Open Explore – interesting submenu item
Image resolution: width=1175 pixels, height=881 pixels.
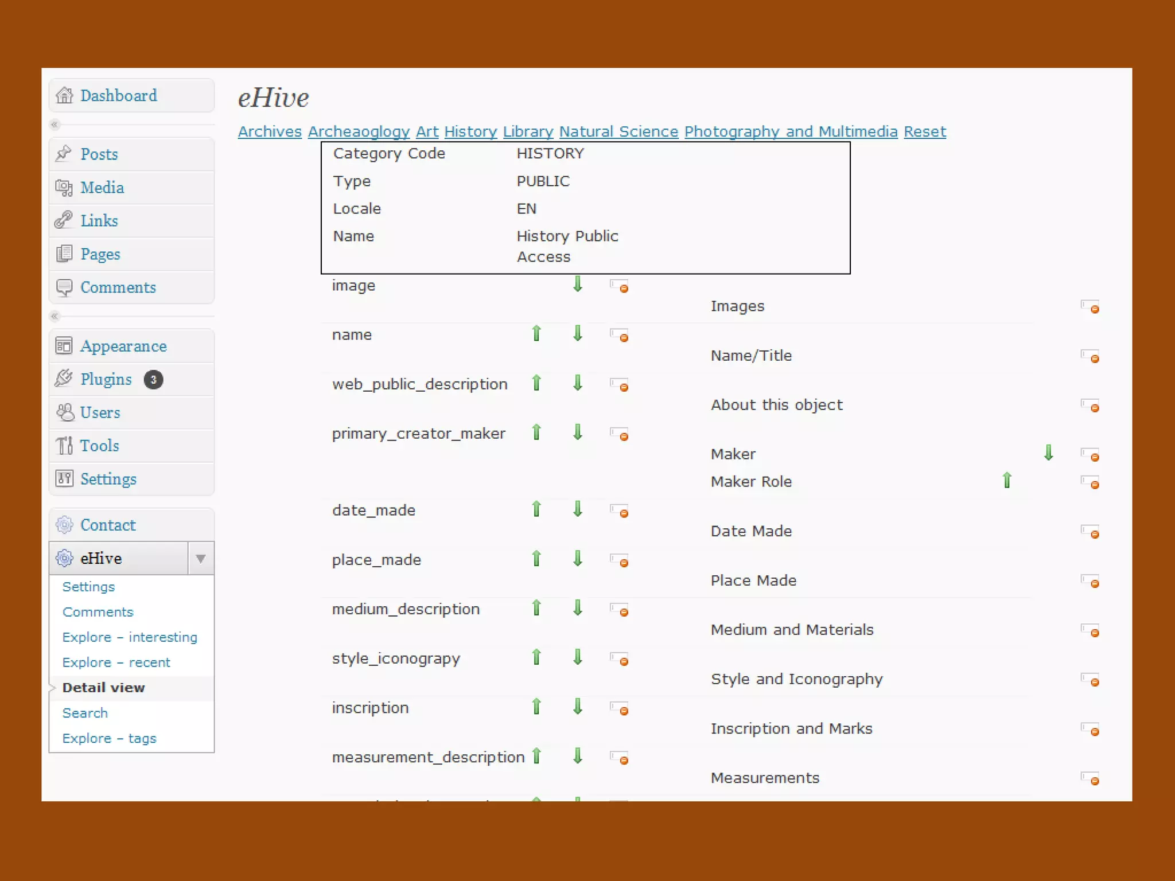pyautogui.click(x=130, y=637)
